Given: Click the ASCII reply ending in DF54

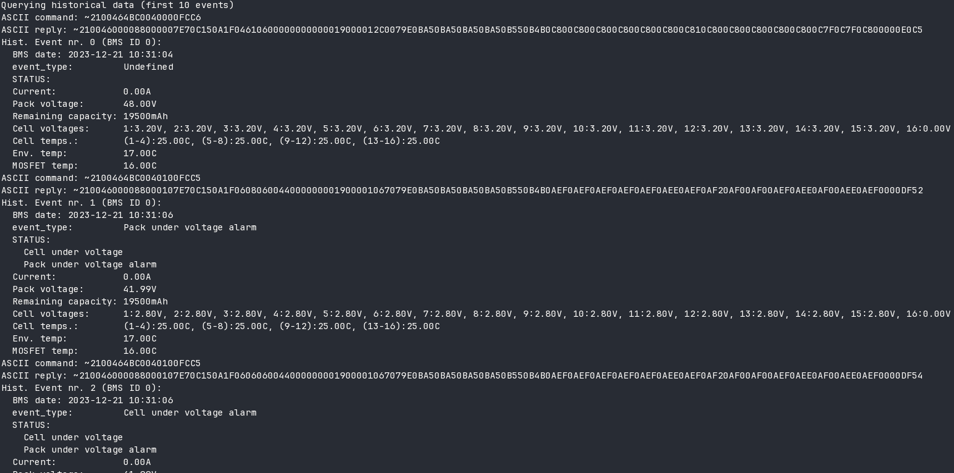Looking at the screenshot, I should click(x=462, y=375).
